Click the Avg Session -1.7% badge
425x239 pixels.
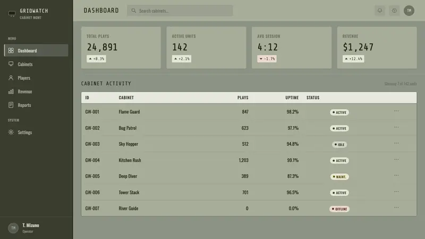[267, 58]
